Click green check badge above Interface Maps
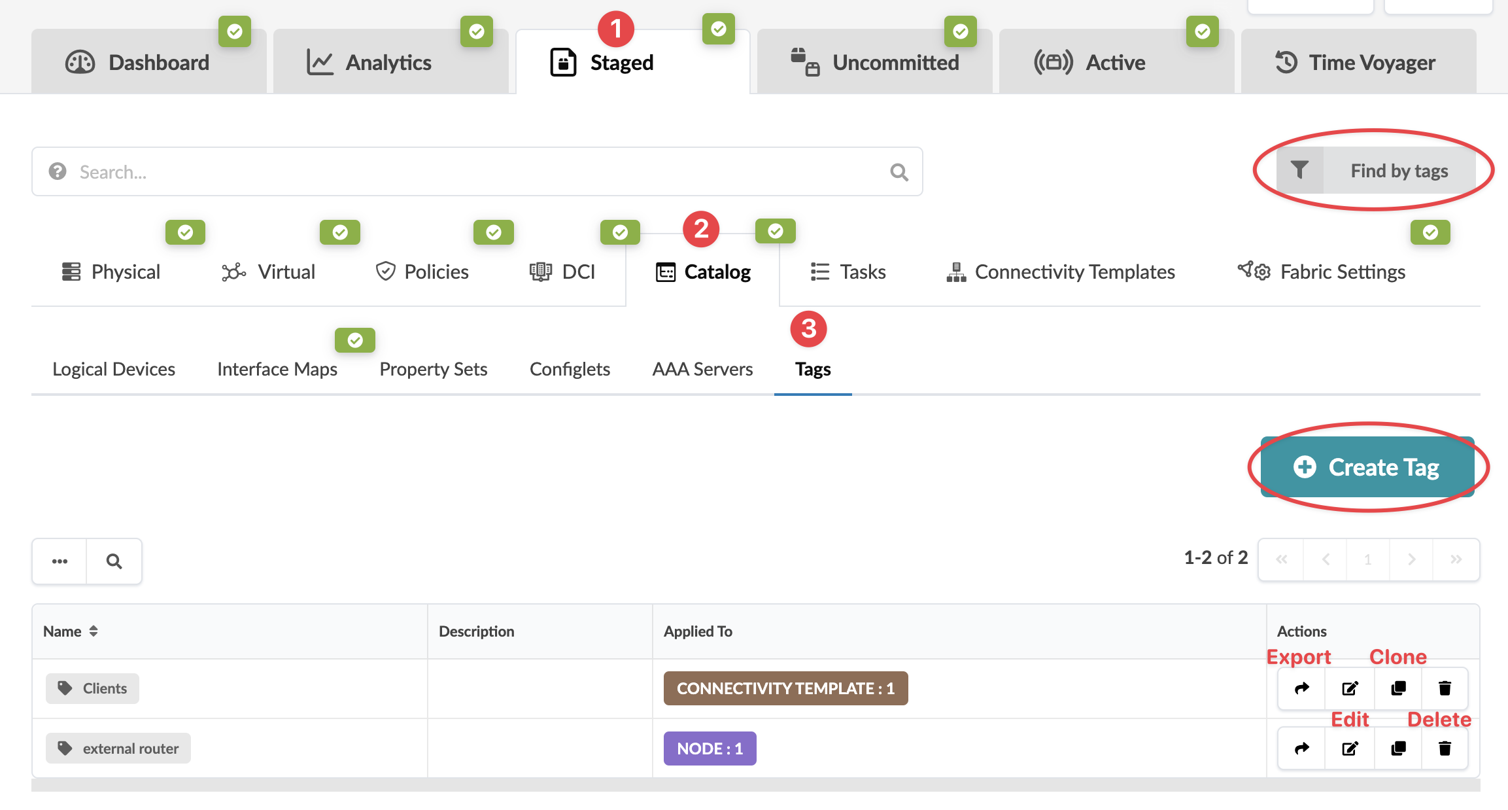1508x810 pixels. pyautogui.click(x=355, y=340)
